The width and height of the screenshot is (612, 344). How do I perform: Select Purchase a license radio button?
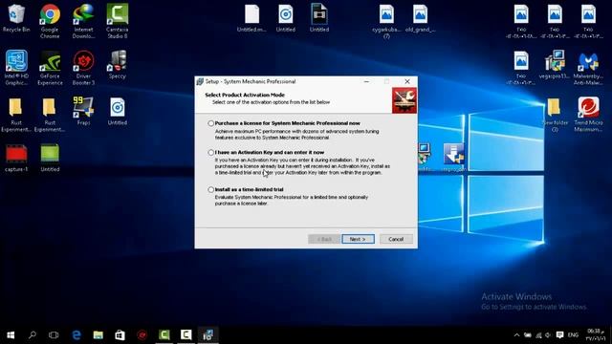[x=210, y=123]
